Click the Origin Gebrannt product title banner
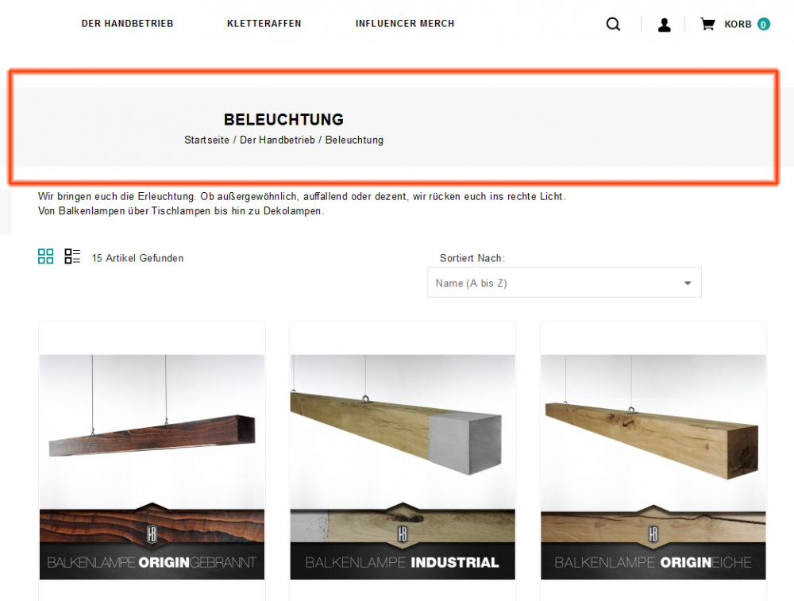 pos(152,562)
